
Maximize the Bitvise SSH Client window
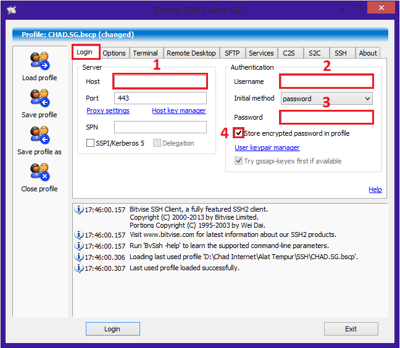click(359, 7)
